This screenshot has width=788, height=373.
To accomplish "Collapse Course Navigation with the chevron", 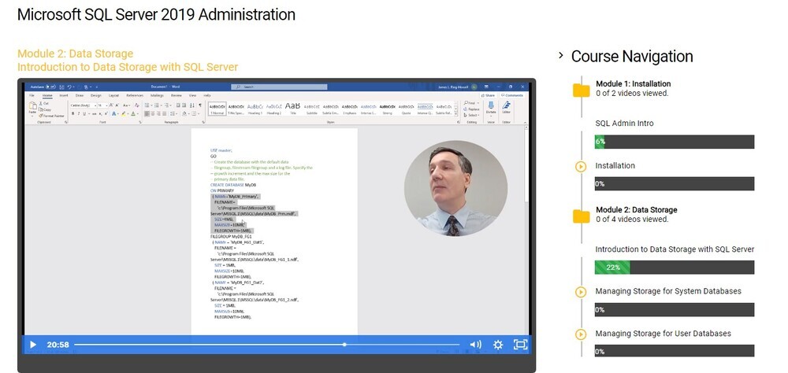I will [x=561, y=55].
